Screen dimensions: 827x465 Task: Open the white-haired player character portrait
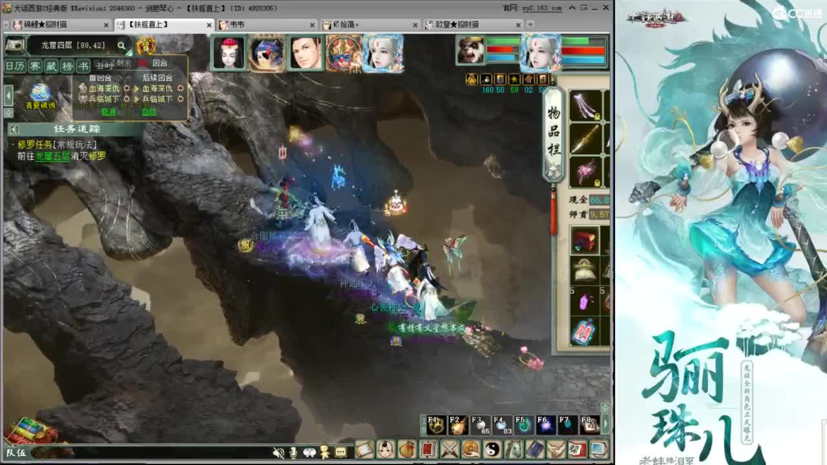pos(540,52)
